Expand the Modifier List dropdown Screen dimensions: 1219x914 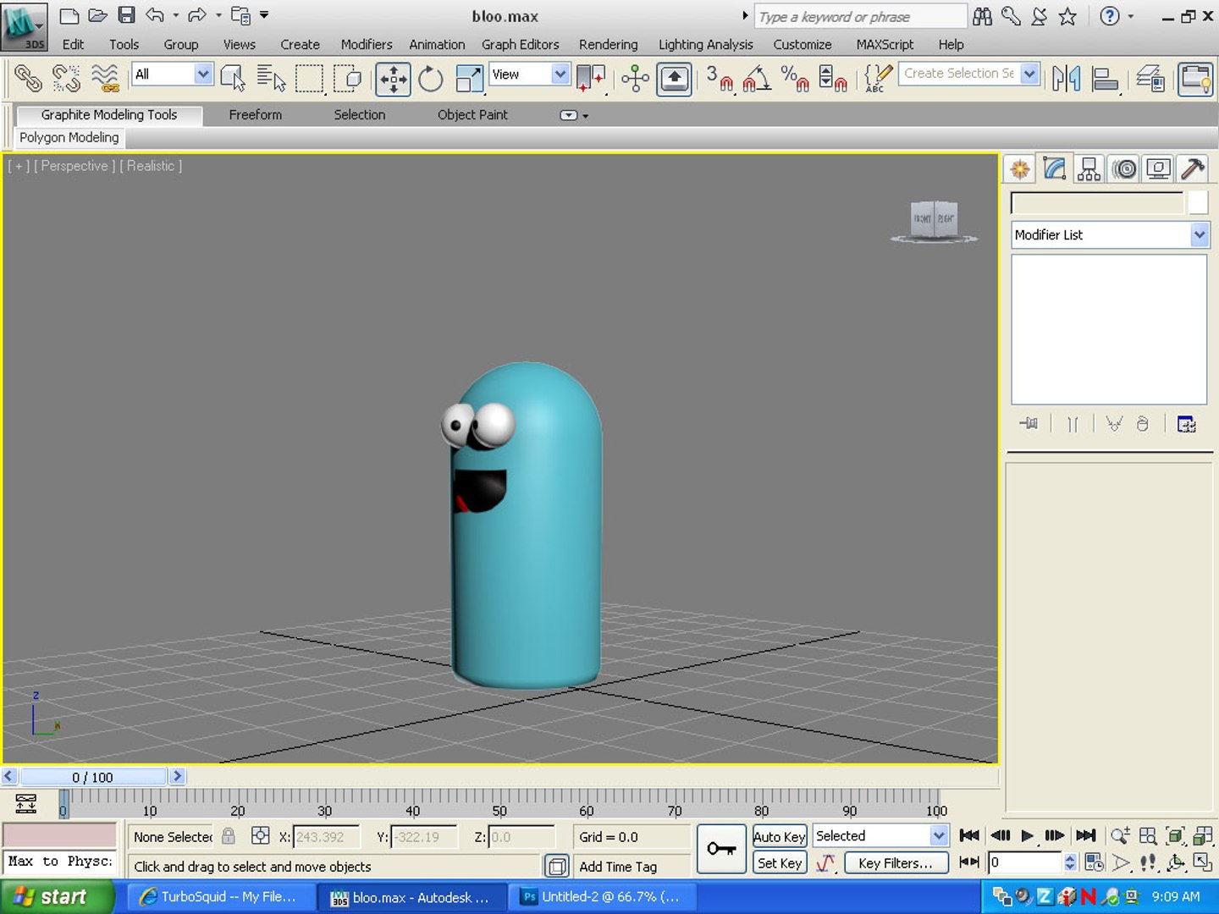click(x=1199, y=234)
